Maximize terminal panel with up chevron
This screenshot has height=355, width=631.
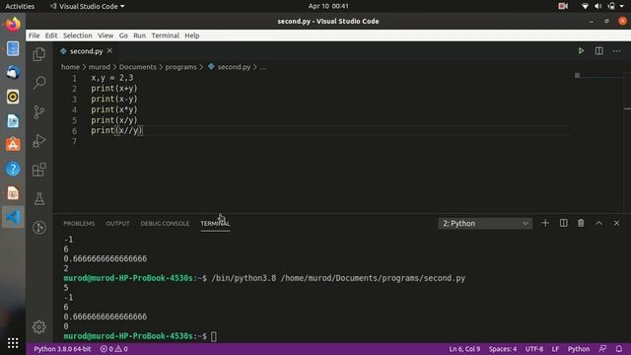coord(598,223)
